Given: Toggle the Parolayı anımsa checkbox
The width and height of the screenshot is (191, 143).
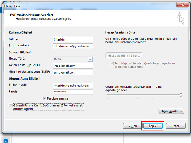Looking at the screenshot, I should coord(44,98).
